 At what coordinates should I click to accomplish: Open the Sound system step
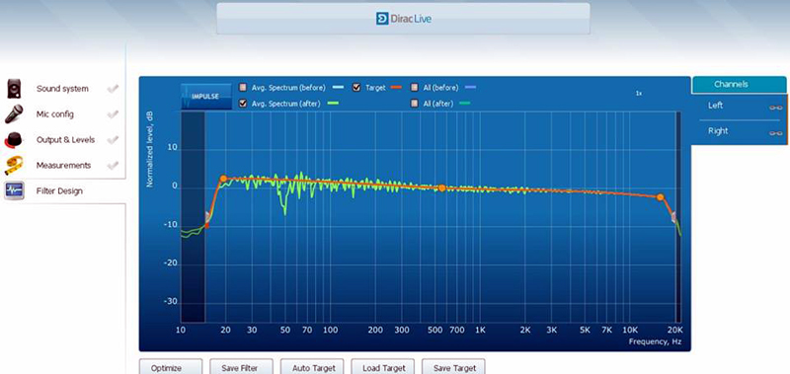tap(62, 89)
